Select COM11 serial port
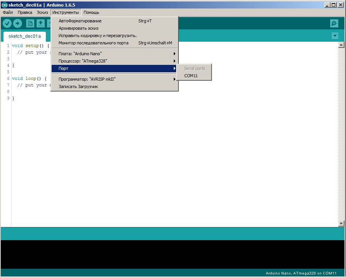The width and height of the screenshot is (346, 278). pyautogui.click(x=194, y=76)
